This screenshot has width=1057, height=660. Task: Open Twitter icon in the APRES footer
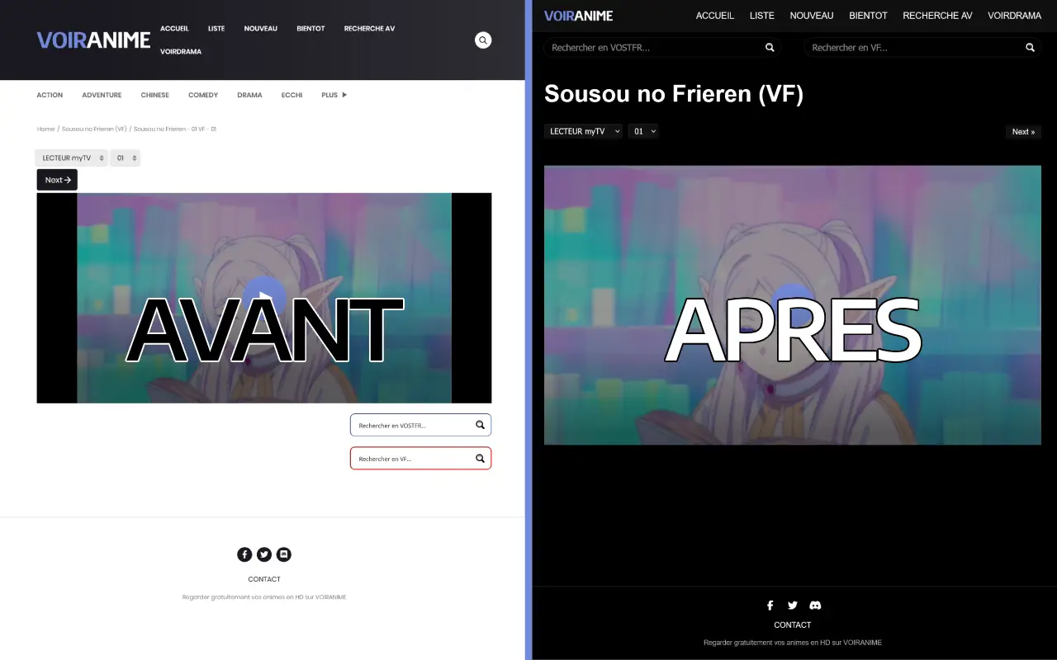[x=793, y=606]
